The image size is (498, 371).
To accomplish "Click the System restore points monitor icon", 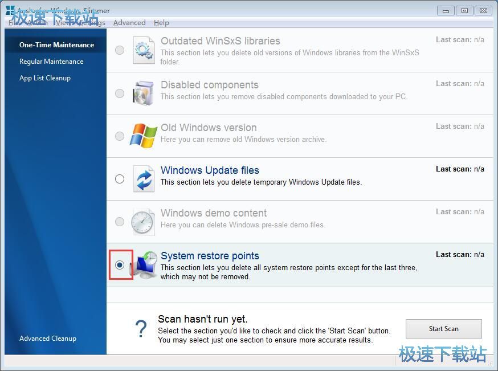I will point(145,264).
